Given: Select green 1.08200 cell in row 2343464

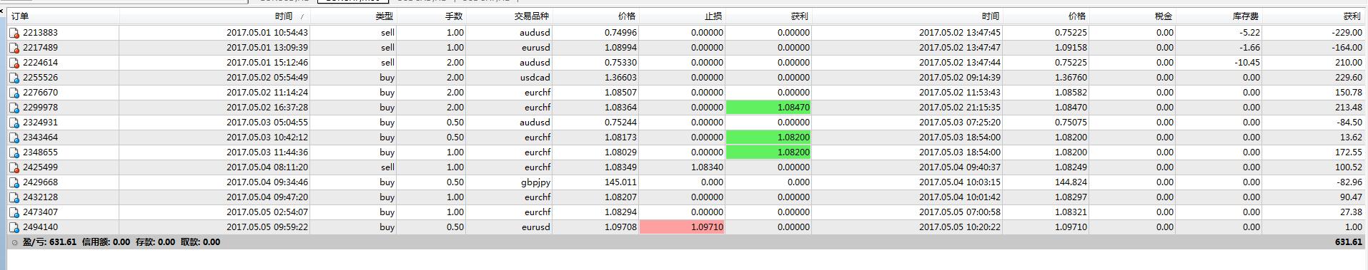Looking at the screenshot, I should [768, 137].
